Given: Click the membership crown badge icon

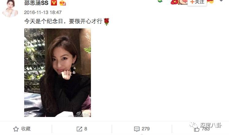Looking at the screenshot, I should coord(62,3).
